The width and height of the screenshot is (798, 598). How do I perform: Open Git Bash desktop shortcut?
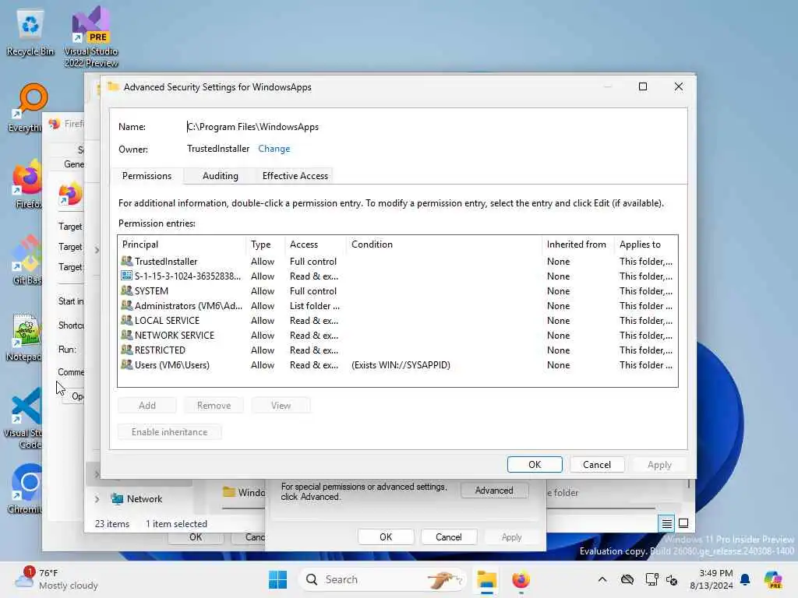(27, 260)
